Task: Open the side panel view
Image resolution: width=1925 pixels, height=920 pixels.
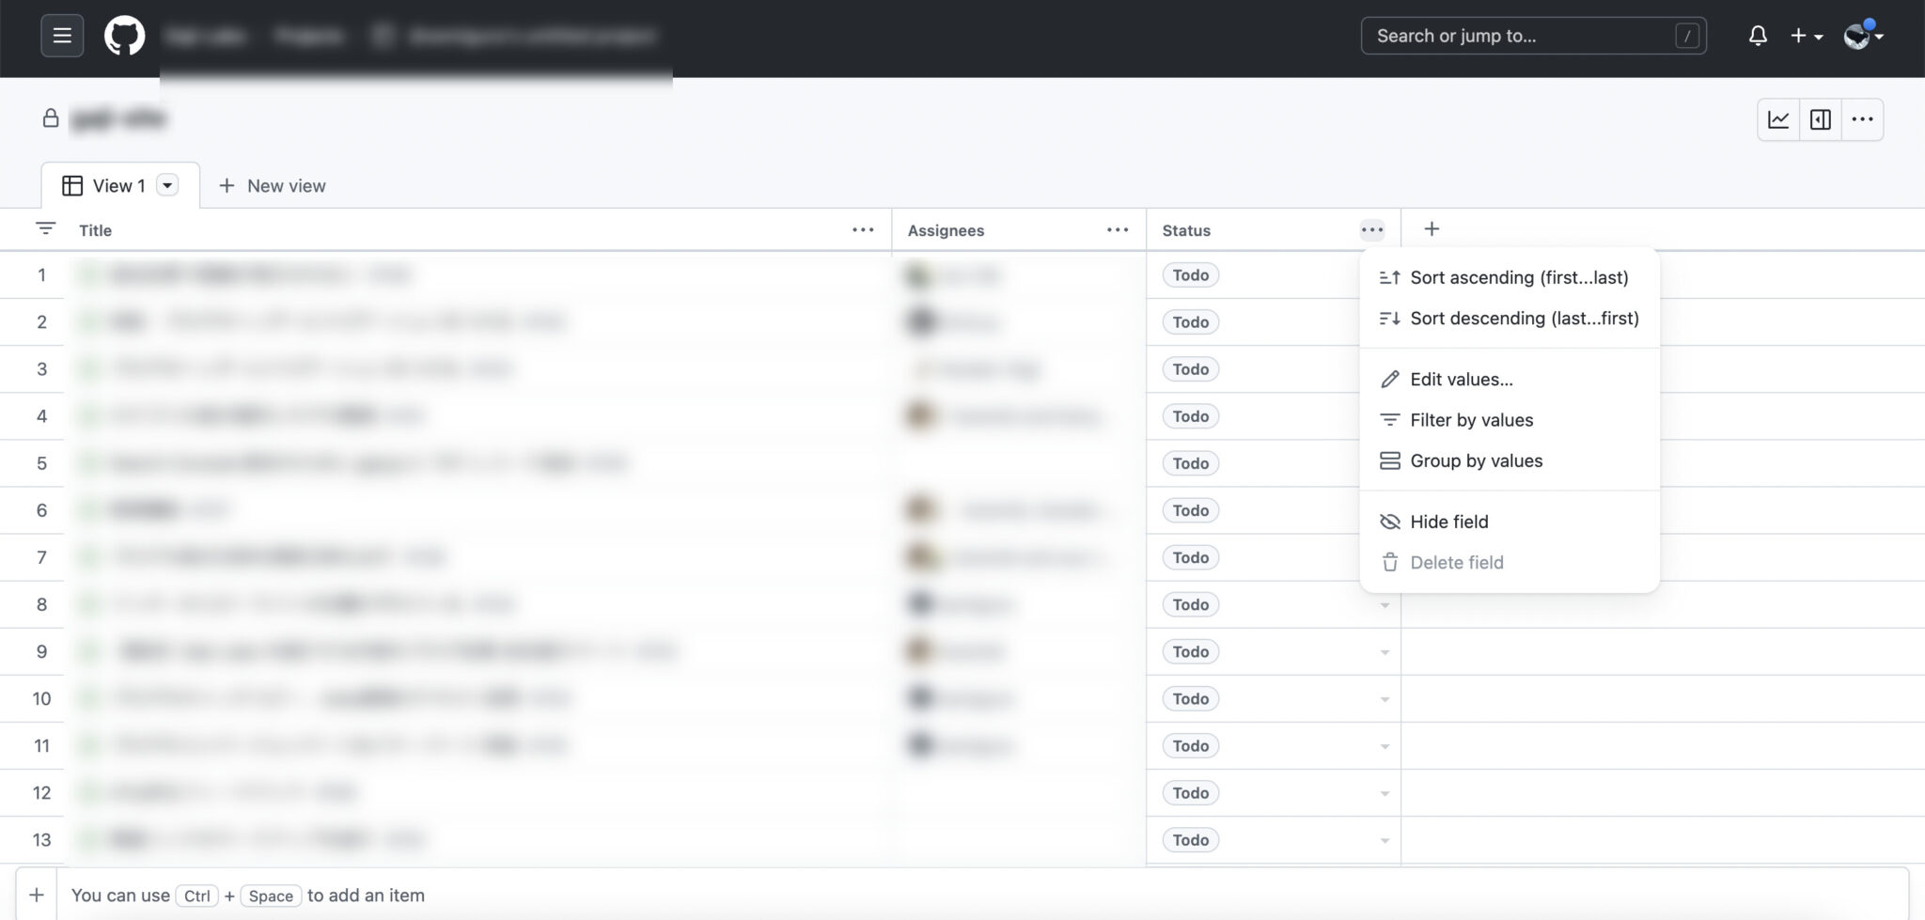Action: click(1820, 119)
